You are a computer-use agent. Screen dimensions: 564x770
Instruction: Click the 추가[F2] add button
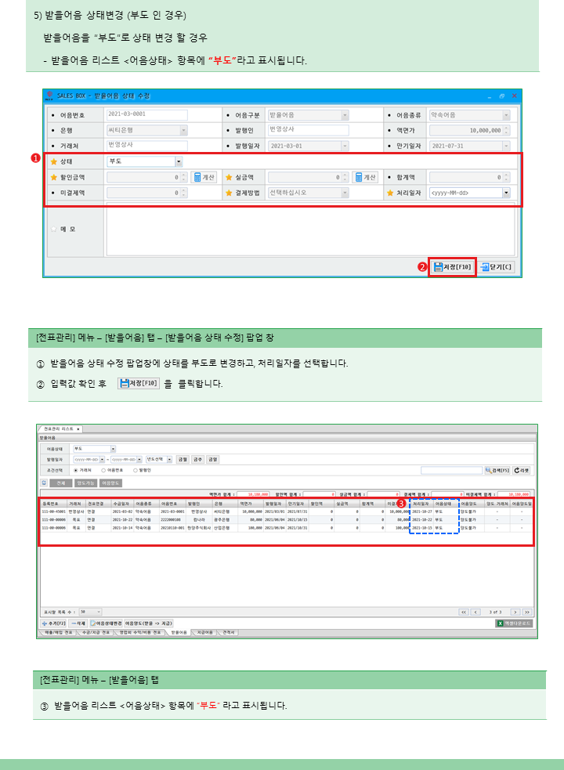pos(54,623)
